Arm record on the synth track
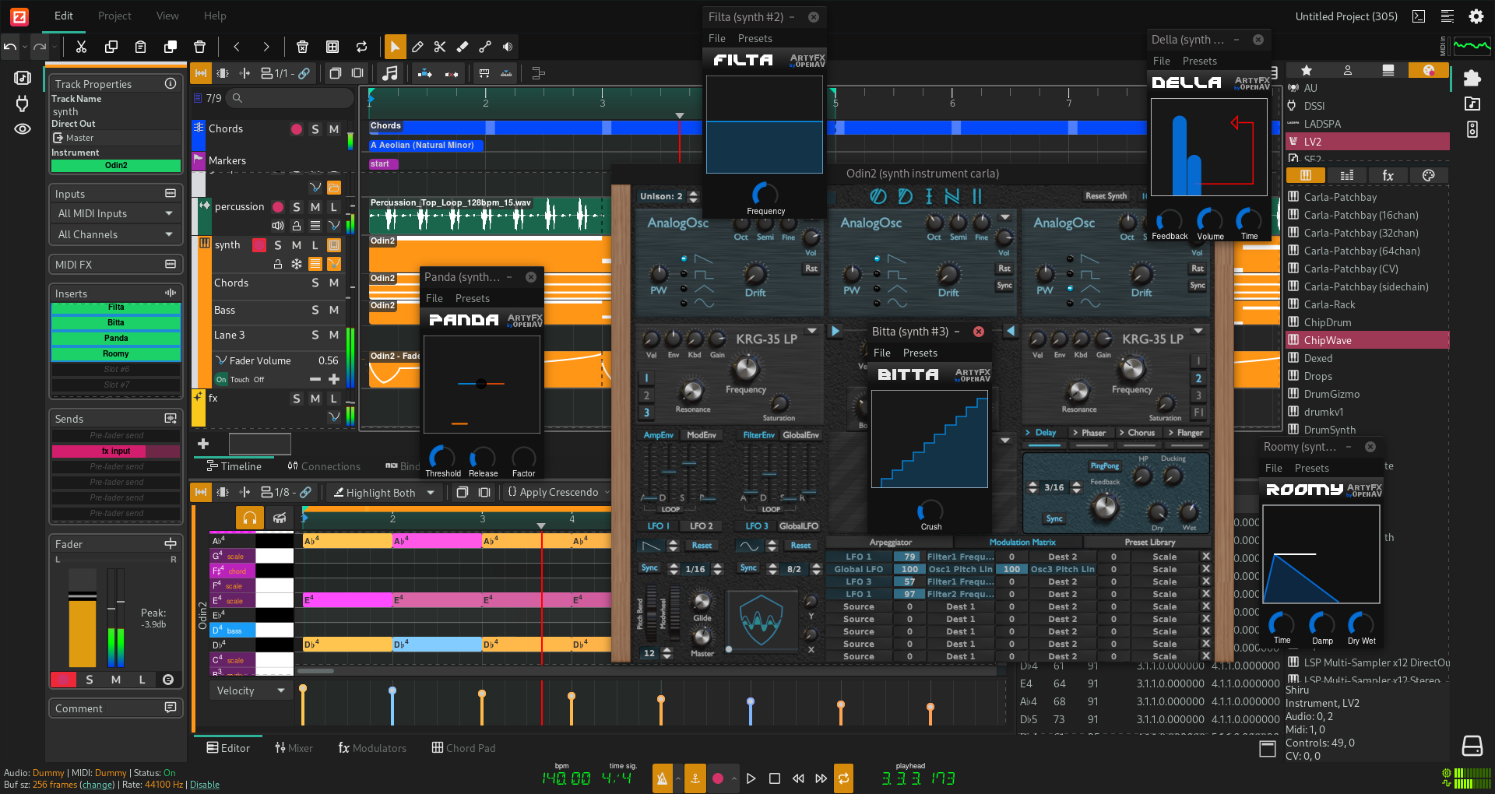Viewport: 1495px width, 794px height. [259, 245]
